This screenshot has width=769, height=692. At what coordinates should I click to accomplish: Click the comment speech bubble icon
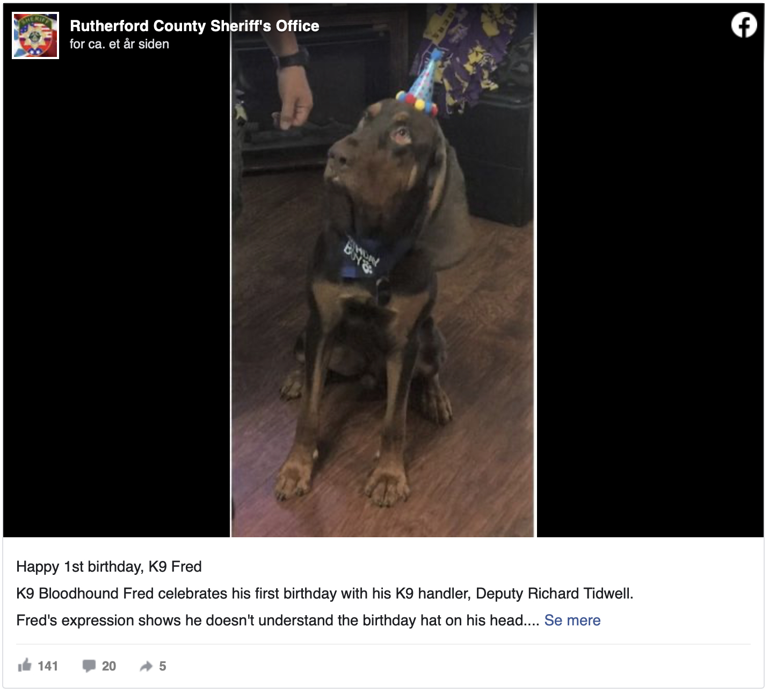pos(89,666)
